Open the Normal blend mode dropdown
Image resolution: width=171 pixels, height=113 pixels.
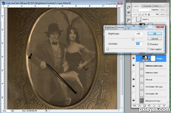tap(142, 10)
